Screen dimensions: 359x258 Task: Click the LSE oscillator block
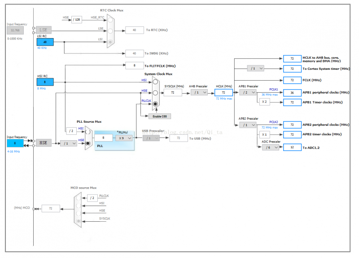pos(44,30)
